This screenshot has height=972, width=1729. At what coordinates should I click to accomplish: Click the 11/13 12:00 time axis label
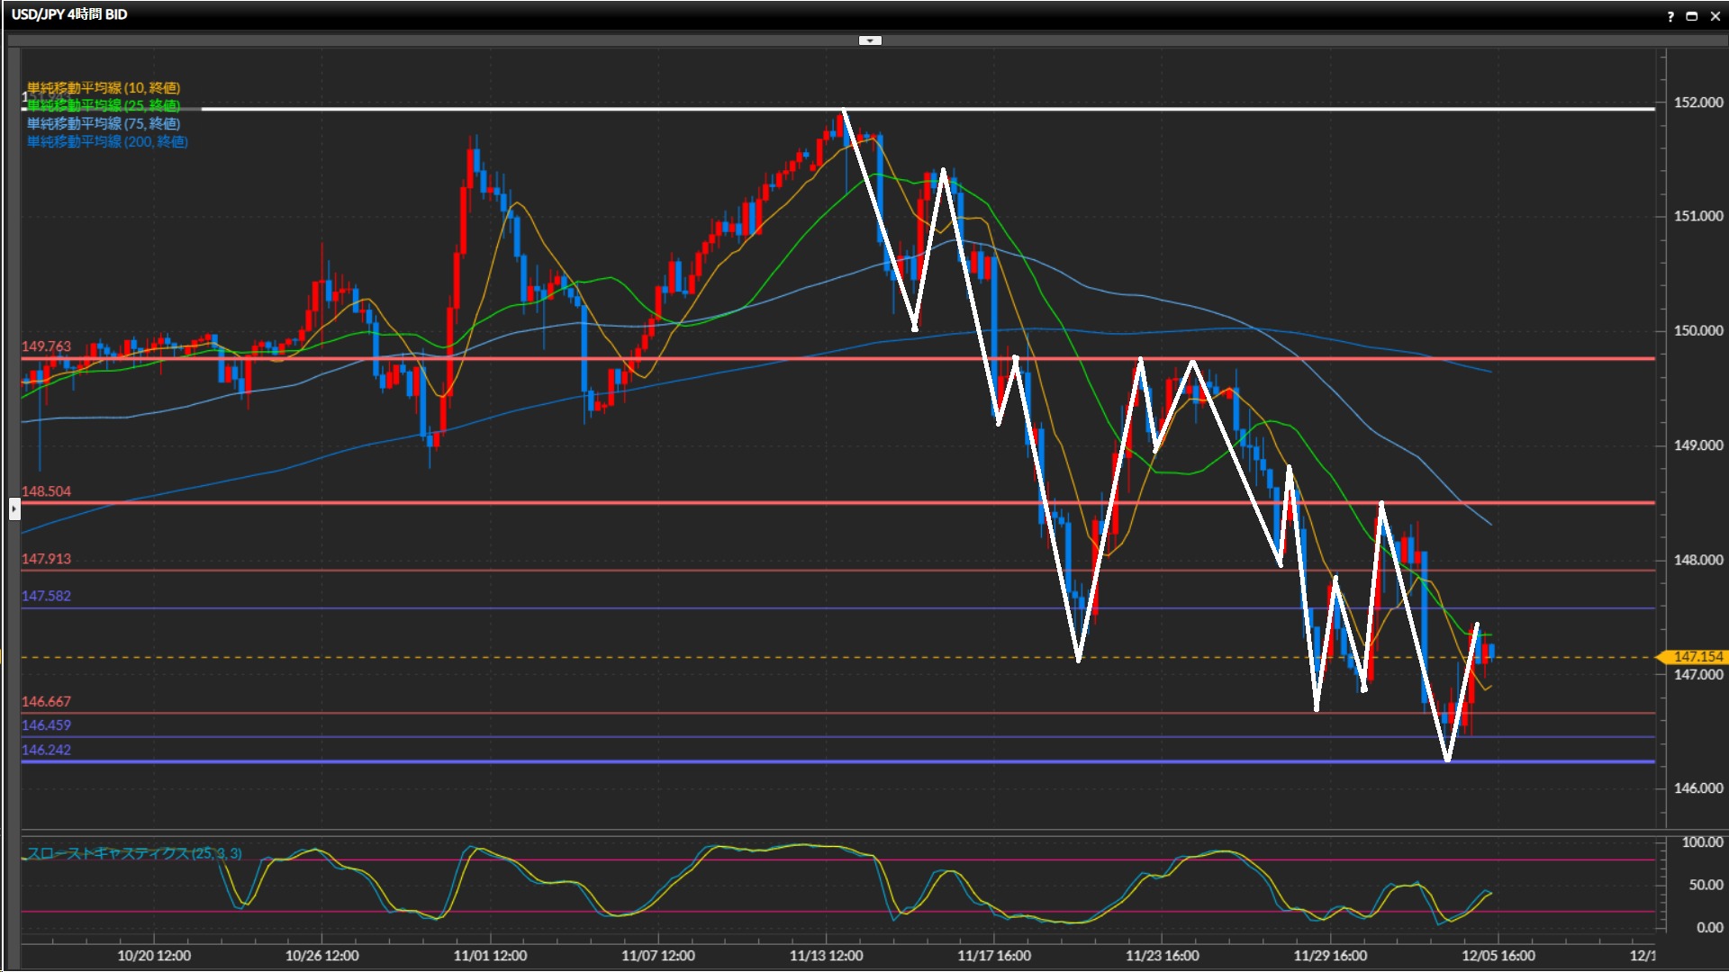[826, 956]
